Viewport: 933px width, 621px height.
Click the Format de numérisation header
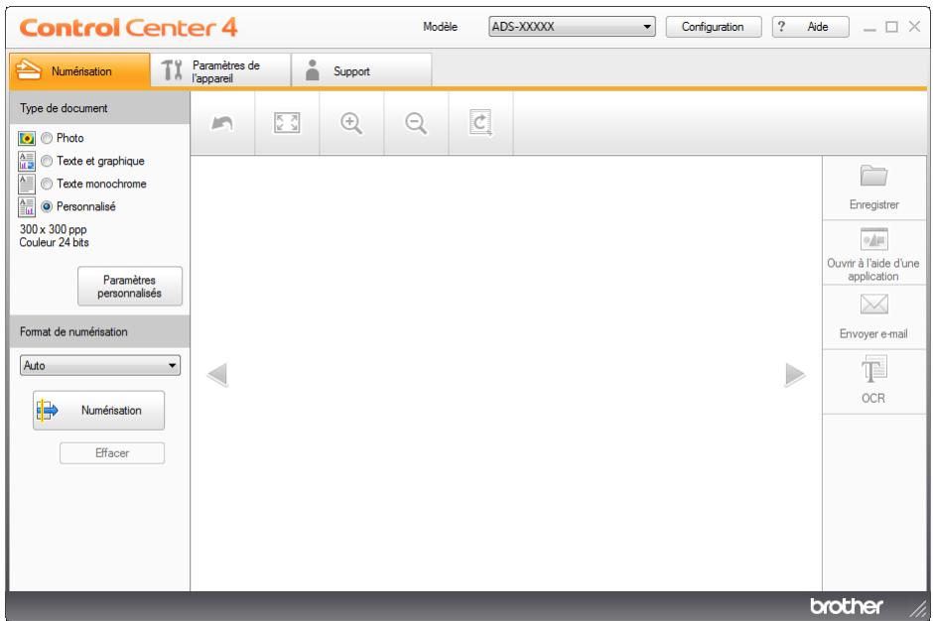pyautogui.click(x=99, y=332)
